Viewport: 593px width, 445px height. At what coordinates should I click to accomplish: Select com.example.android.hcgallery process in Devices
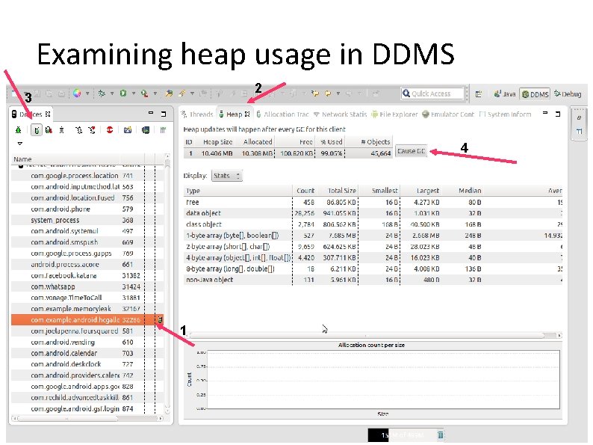87,319
